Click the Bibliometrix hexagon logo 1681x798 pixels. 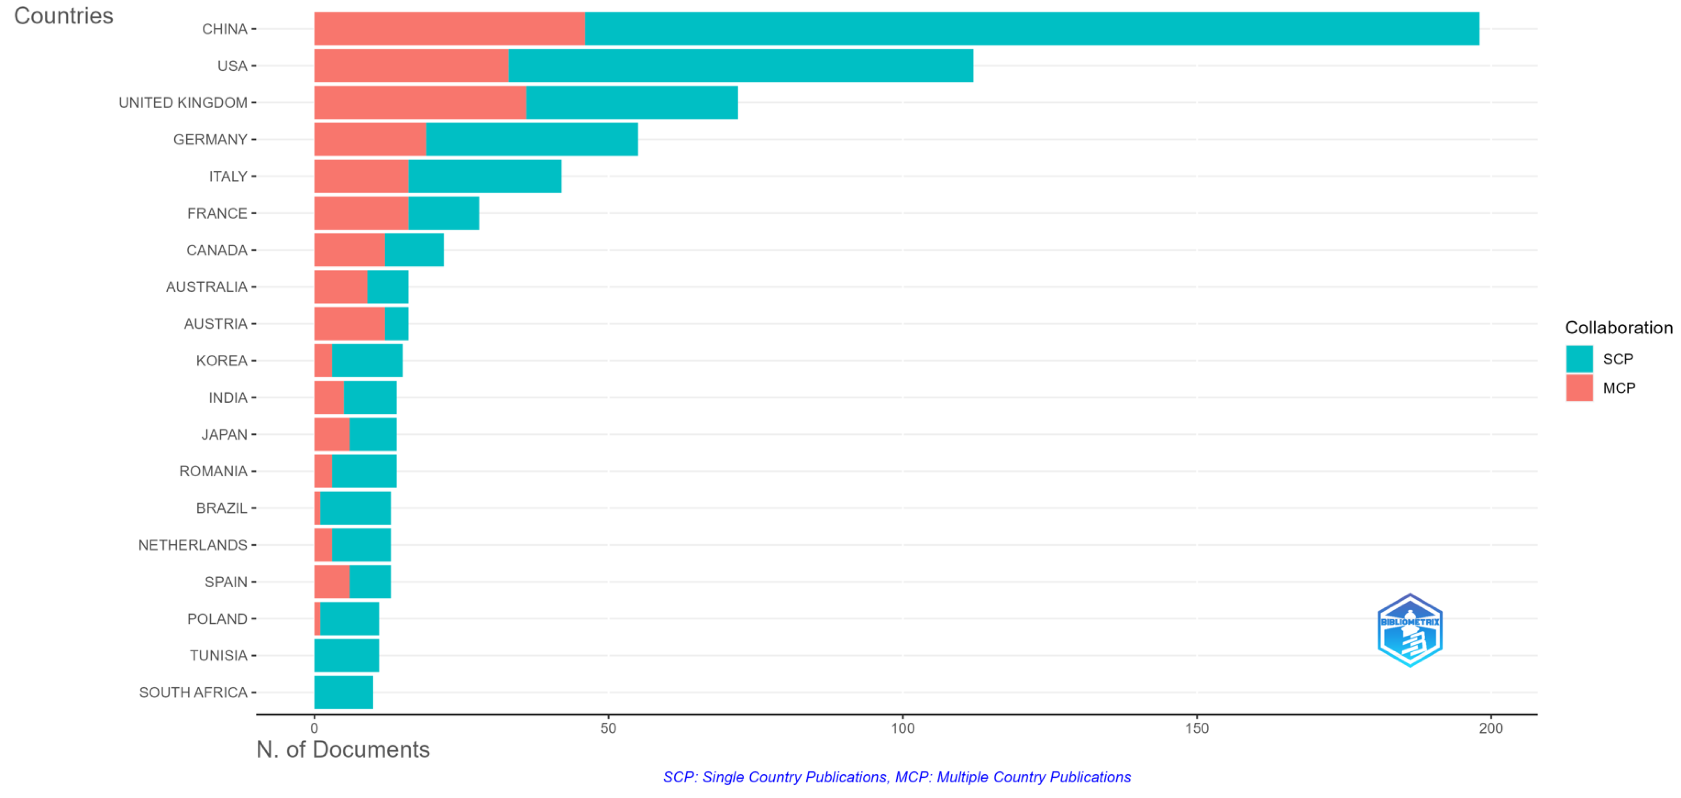click(x=1410, y=630)
